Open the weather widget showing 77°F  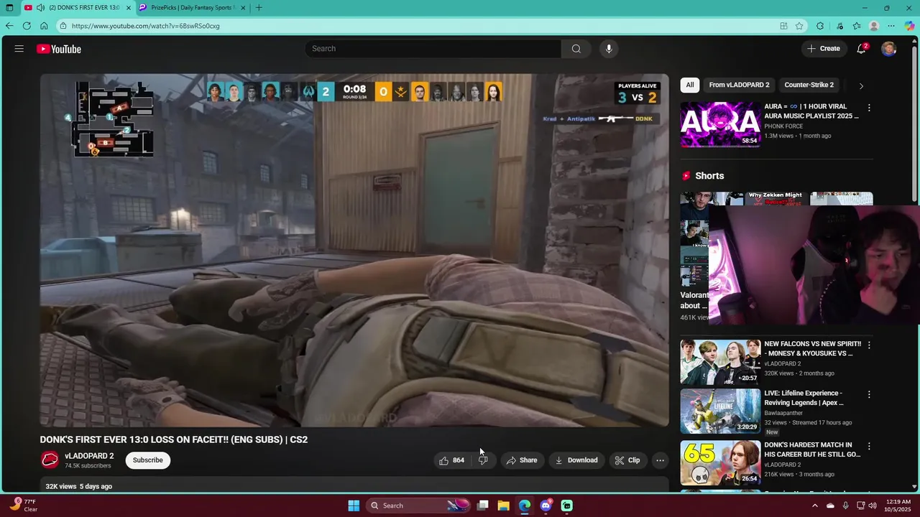24,506
